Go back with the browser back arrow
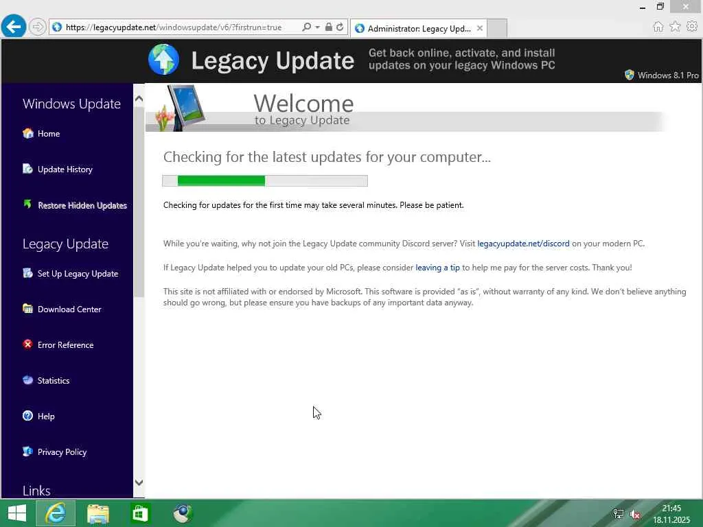The width and height of the screenshot is (703, 527). pos(14,27)
